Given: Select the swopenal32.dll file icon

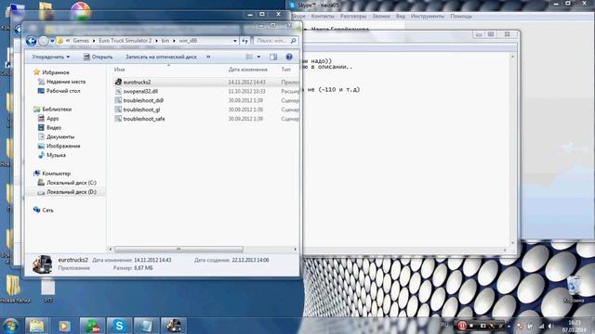Looking at the screenshot, I should pos(118,91).
